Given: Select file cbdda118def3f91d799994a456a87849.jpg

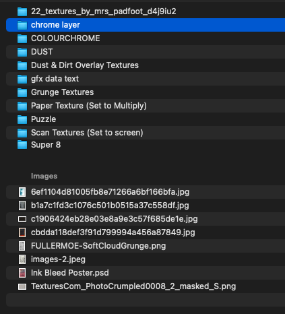Looking at the screenshot, I should (x=146, y=232).
